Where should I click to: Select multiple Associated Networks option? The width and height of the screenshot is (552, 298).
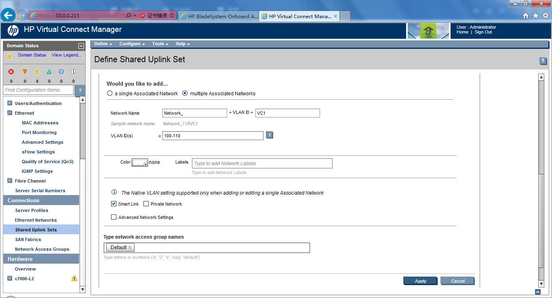185,93
